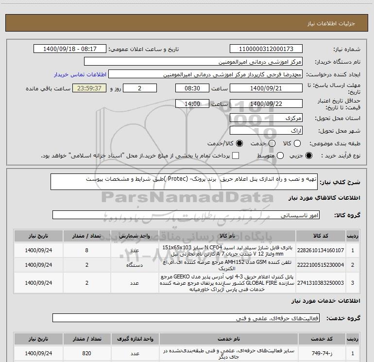Click quantity 8 in battery row
The image size is (374, 362).
[87, 250]
